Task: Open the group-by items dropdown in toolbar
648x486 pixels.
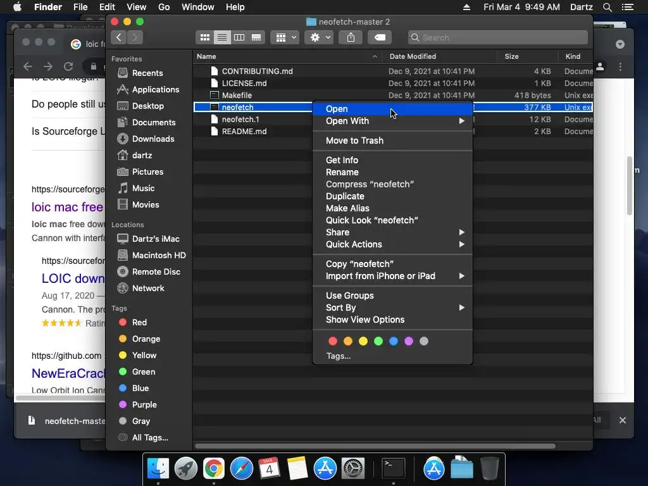Action: tap(285, 37)
